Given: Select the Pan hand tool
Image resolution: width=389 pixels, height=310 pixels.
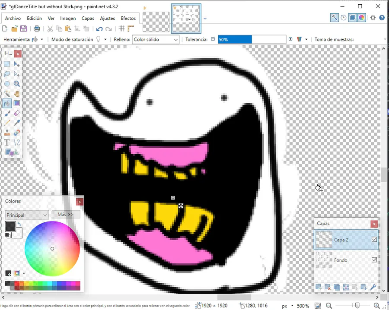Looking at the screenshot, I should (x=16, y=94).
